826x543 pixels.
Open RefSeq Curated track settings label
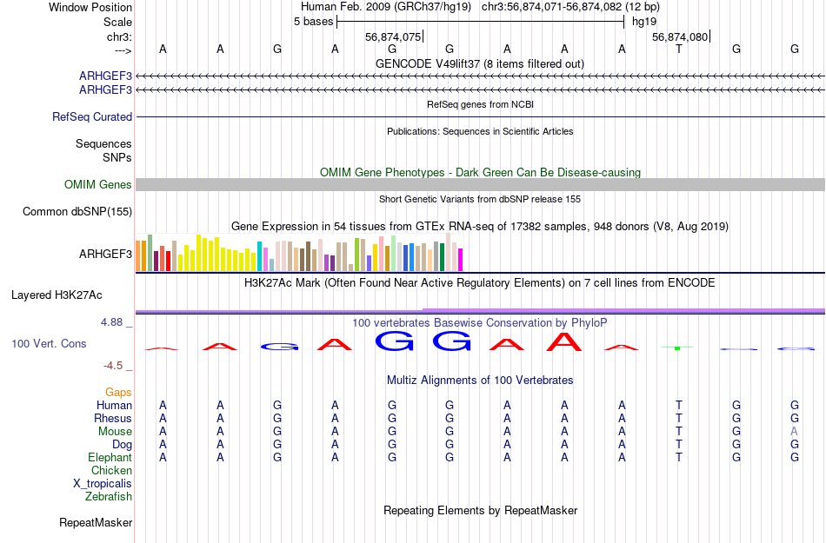[91, 116]
